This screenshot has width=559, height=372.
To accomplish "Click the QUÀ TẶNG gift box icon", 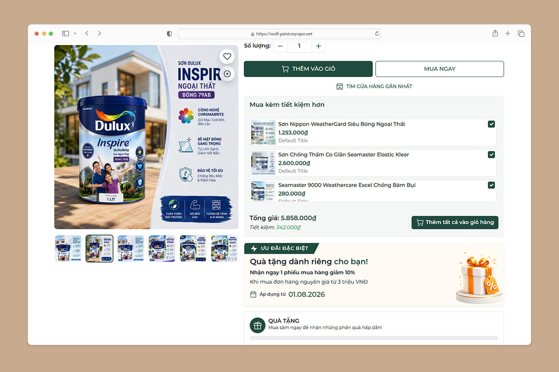I will [x=258, y=325].
